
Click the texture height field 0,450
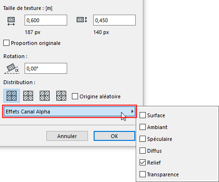(x=114, y=20)
